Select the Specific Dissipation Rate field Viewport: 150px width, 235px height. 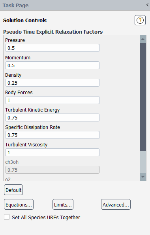coord(52,135)
